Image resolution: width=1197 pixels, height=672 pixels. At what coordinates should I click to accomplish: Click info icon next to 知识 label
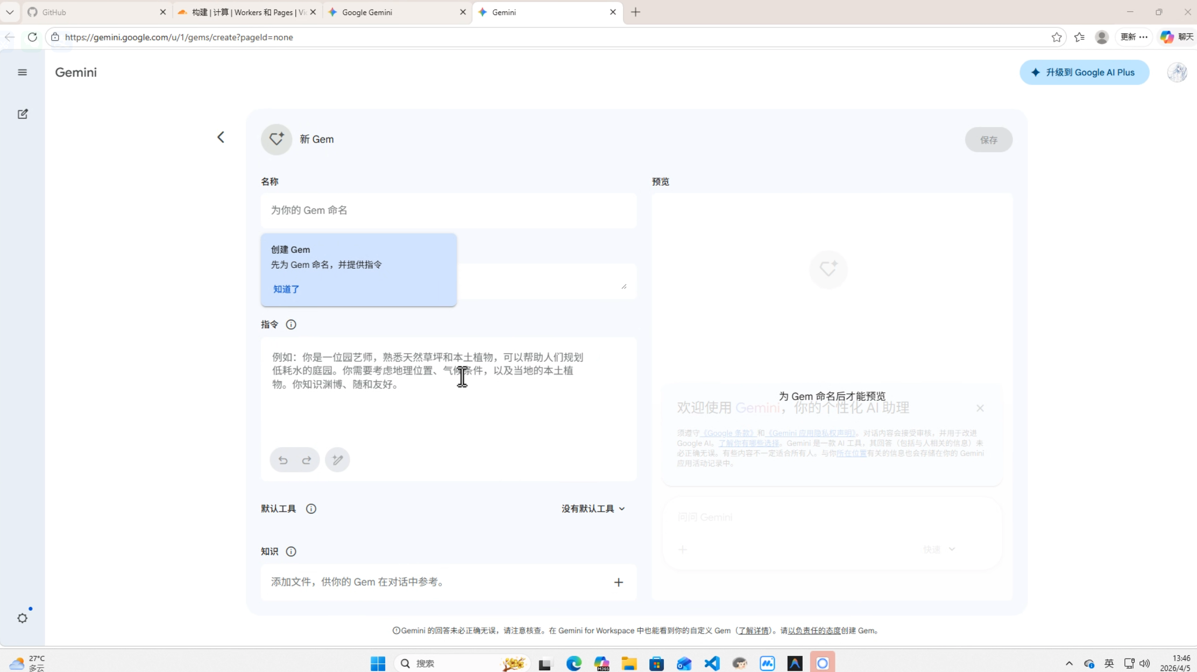291,551
